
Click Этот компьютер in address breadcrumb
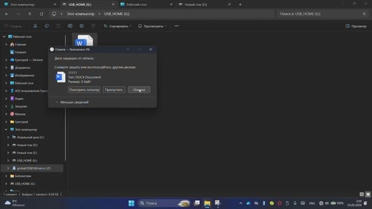click(80, 14)
